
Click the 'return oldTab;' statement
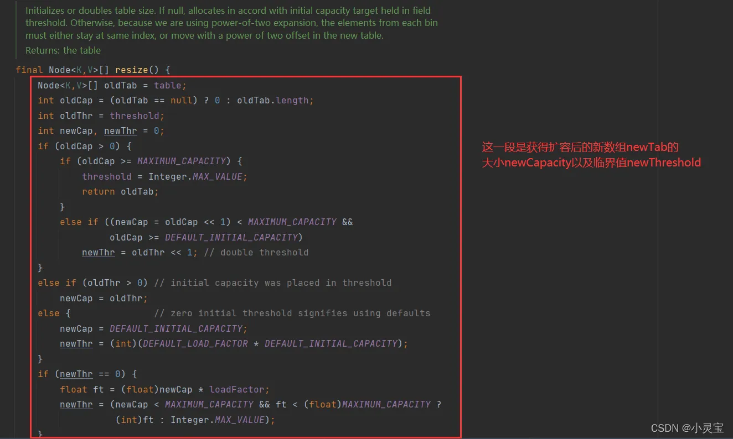(121, 191)
